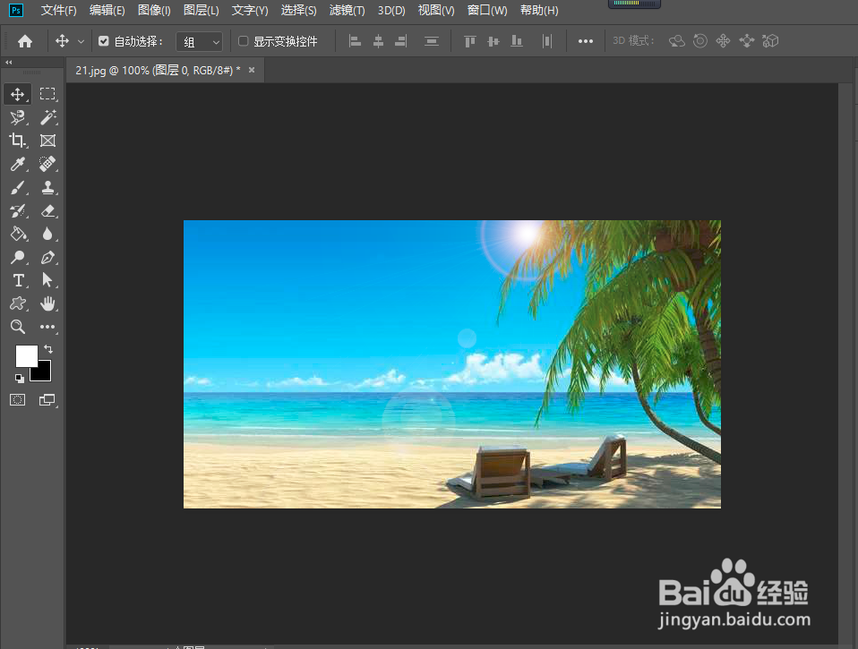Viewport: 858px width, 649px height.
Task: Open the 窗口(W) menu
Action: click(x=487, y=11)
